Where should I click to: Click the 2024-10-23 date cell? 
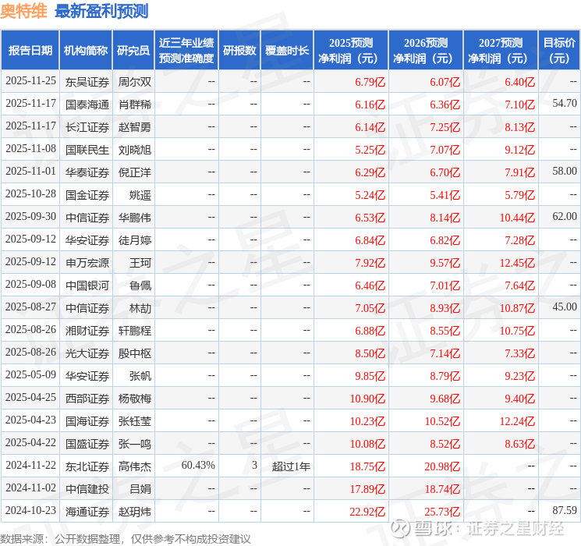coord(30,510)
